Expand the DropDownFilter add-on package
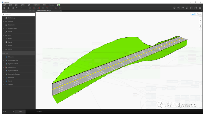Screen dimensions: 205x115 click(x=3, y=60)
